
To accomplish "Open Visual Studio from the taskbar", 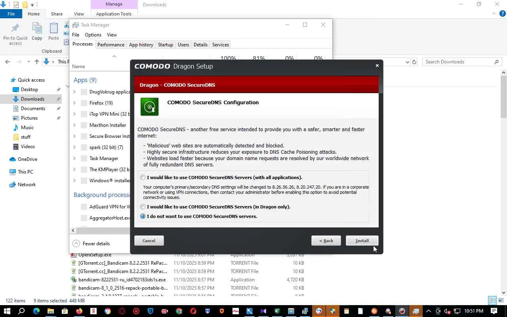I will pos(263,311).
